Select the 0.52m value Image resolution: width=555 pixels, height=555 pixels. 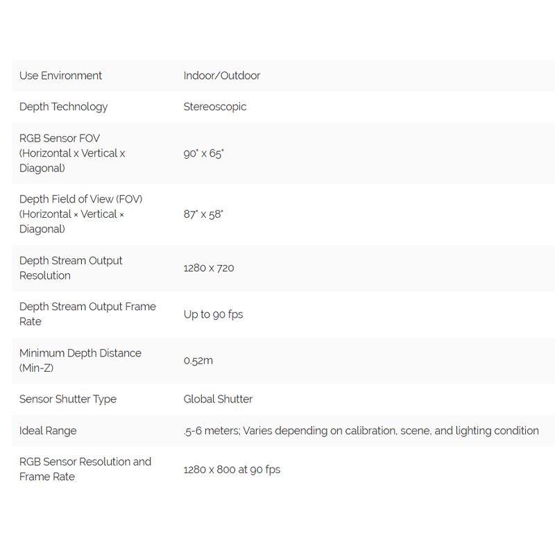point(198,361)
